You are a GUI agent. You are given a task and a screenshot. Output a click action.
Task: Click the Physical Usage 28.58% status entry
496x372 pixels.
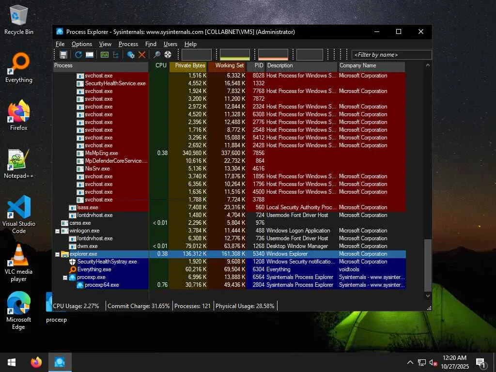point(245,306)
